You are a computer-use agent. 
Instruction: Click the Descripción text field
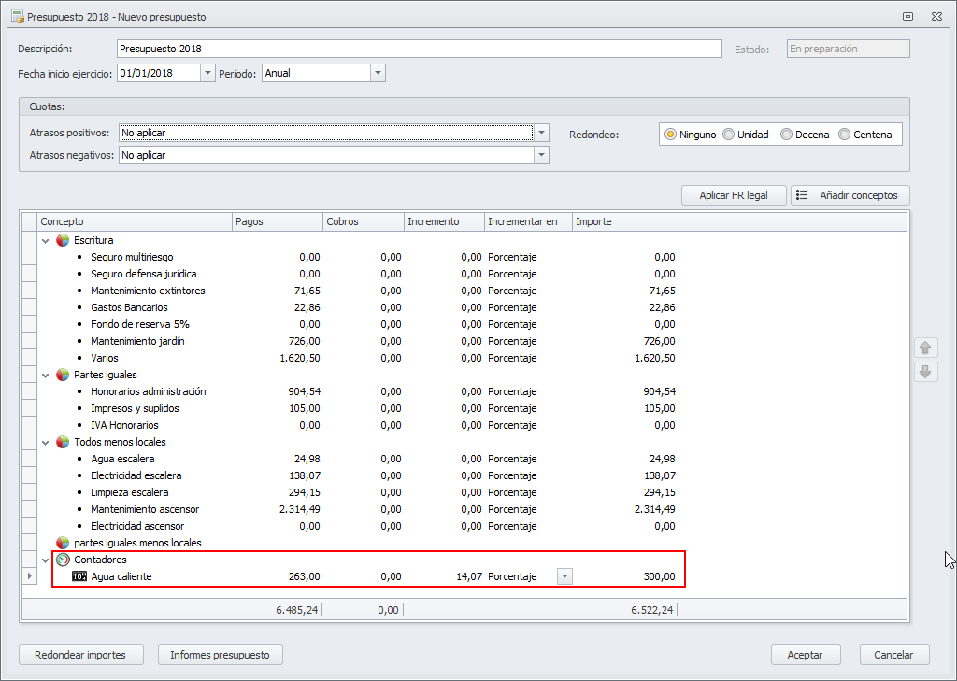pyautogui.click(x=419, y=49)
